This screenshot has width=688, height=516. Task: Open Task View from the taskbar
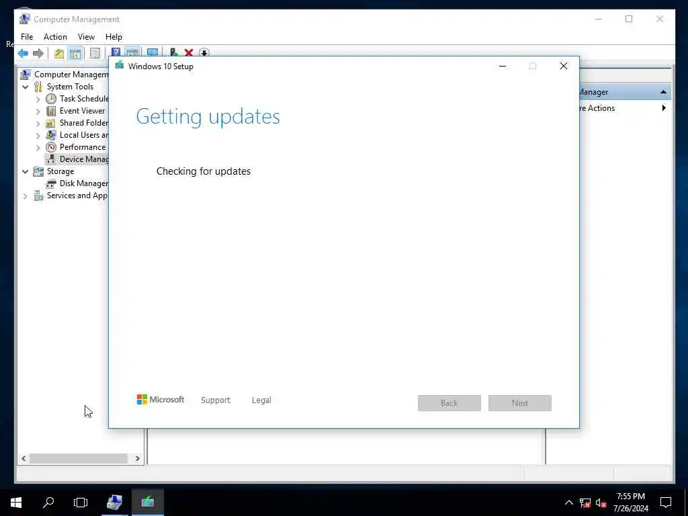81,503
